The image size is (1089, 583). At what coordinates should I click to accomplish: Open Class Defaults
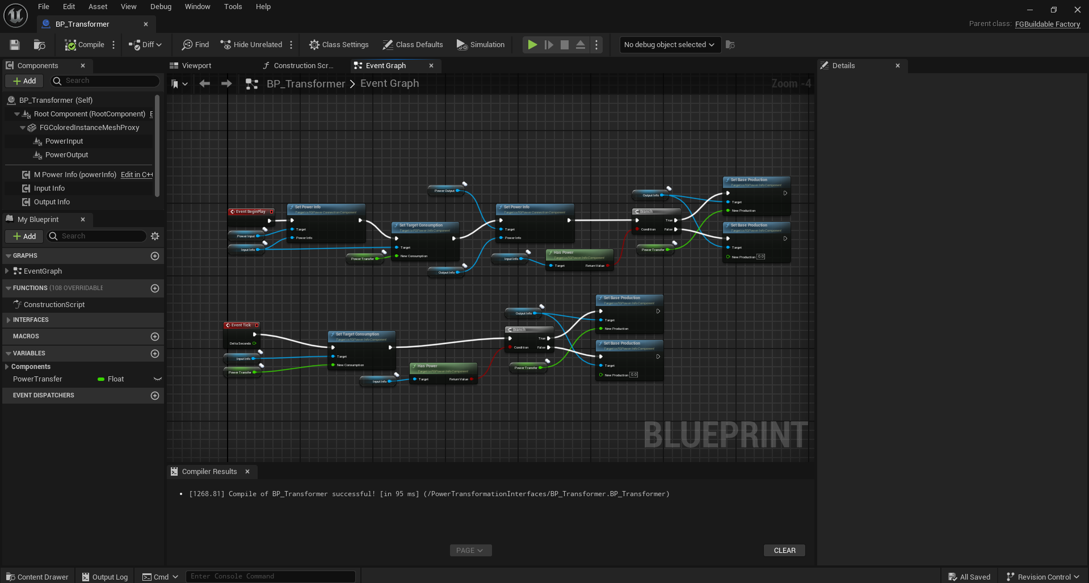413,45
